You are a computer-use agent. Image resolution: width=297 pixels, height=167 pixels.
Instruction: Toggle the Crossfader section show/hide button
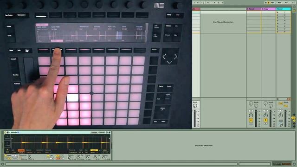[294, 126]
